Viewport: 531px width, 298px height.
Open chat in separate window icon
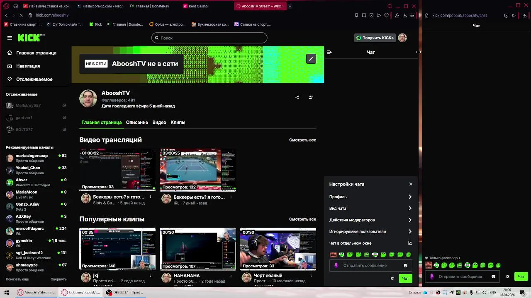(x=410, y=243)
